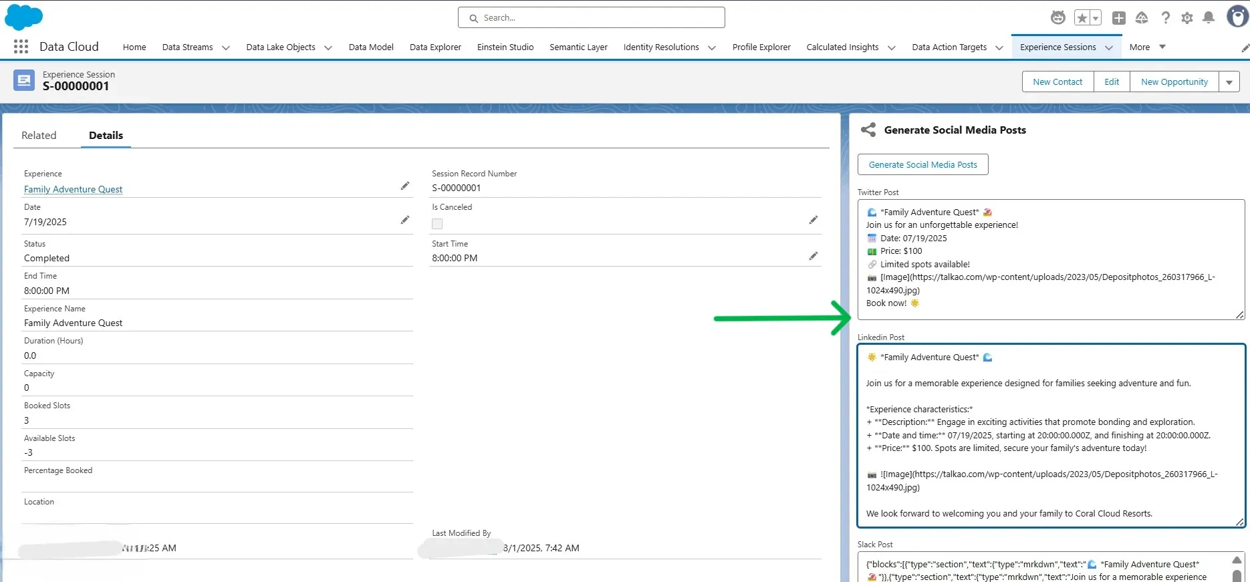Viewport: 1250px width, 582px height.
Task: Click the pencil icon next to Start Time
Action: [x=813, y=256]
